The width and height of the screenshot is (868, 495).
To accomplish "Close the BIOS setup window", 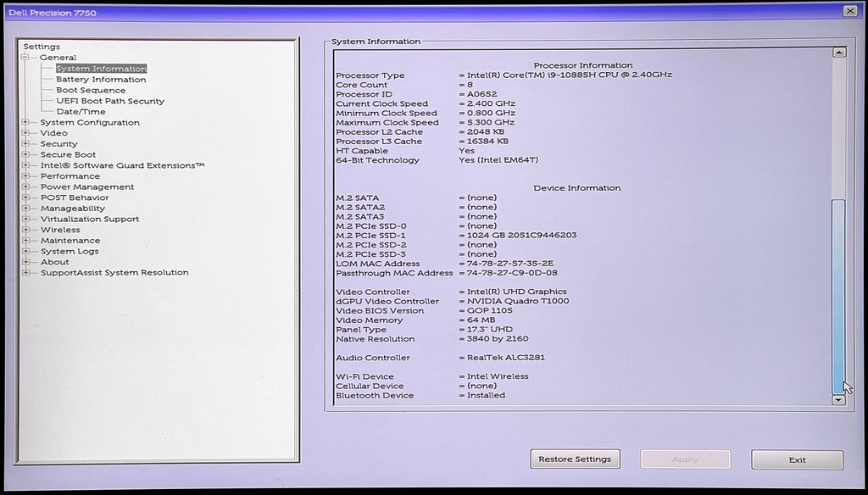I will click(x=849, y=10).
